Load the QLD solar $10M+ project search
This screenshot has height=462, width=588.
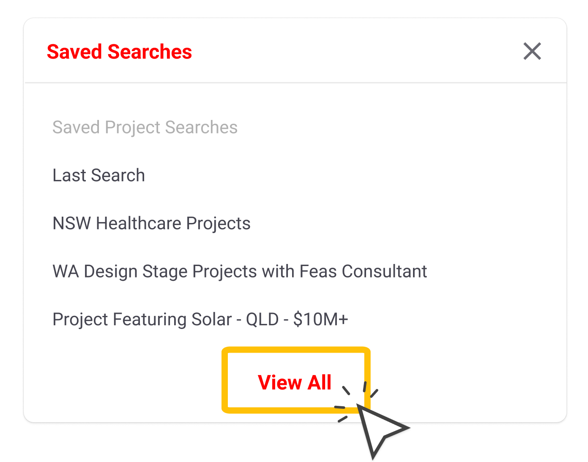point(200,319)
